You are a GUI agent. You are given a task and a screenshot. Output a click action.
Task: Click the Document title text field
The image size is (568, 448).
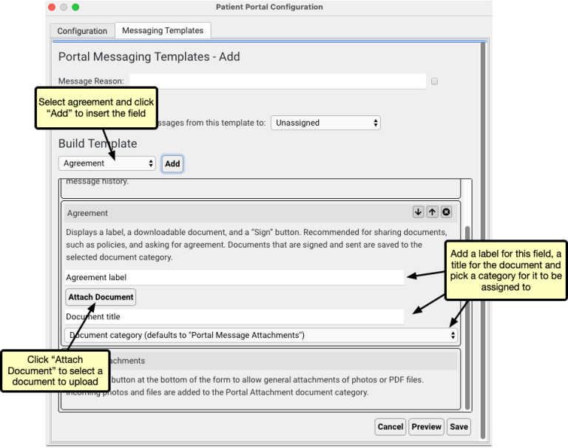234,316
